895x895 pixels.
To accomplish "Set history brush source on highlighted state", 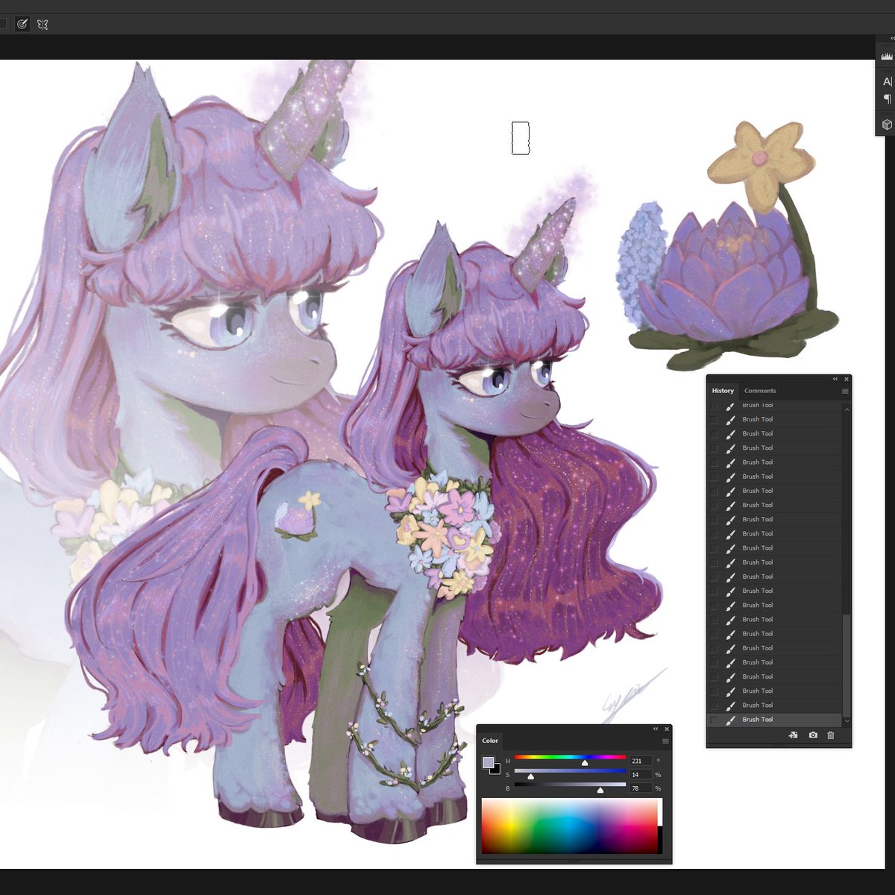I will coord(715,720).
